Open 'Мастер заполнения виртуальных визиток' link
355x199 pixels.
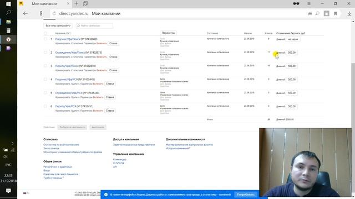189,145
